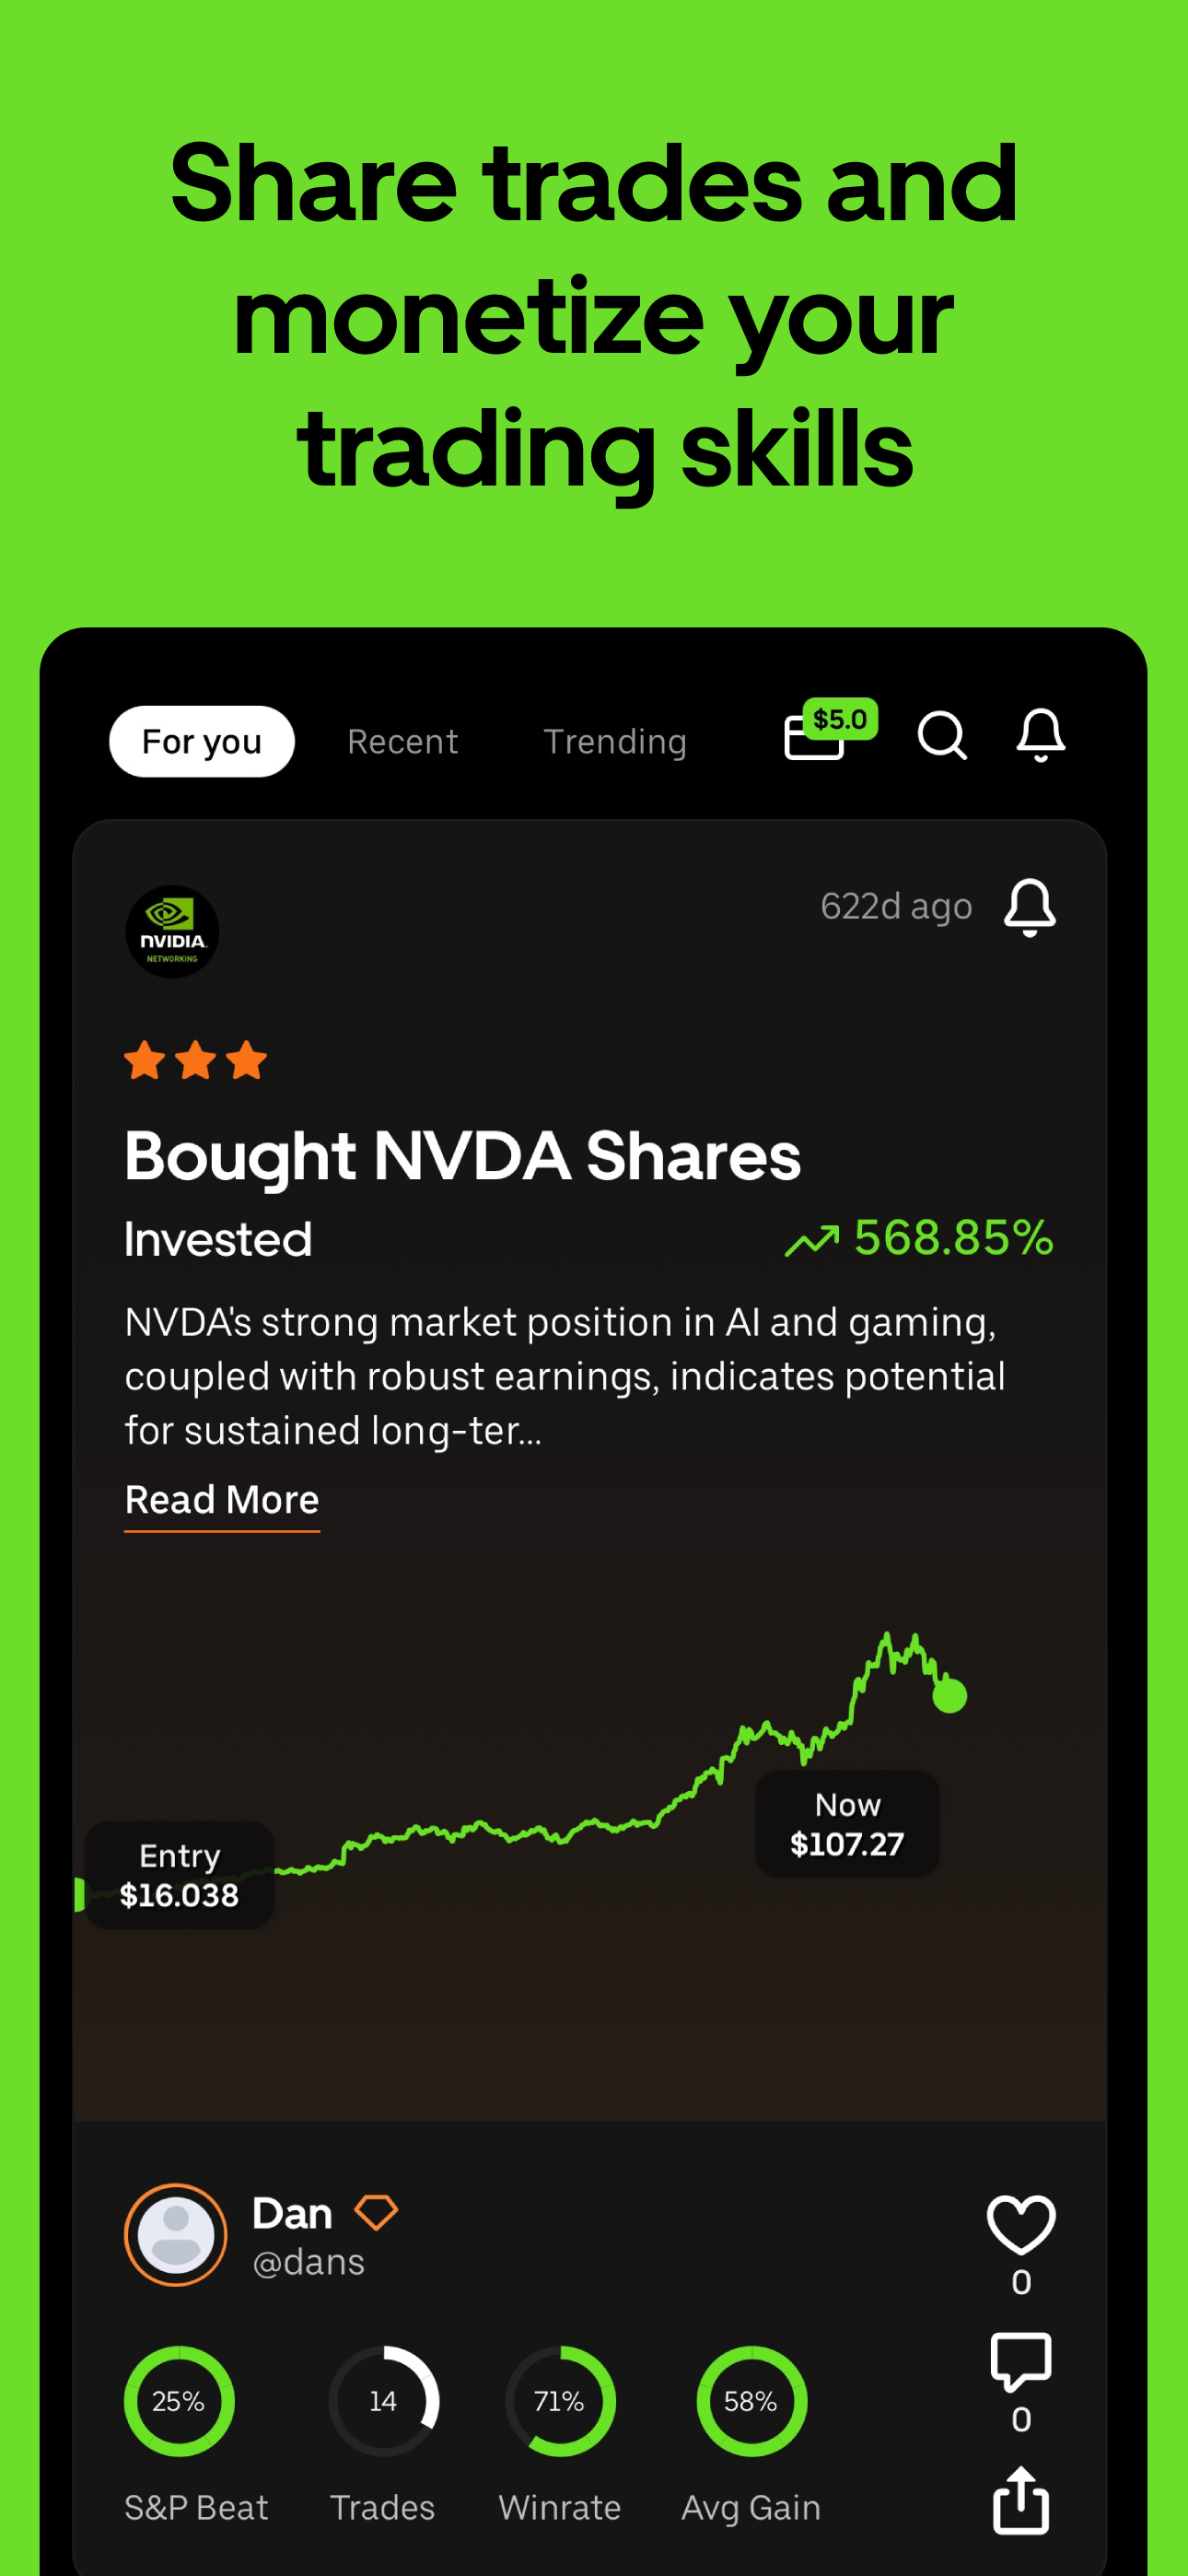Tap the 25% S&P Beat ring
The image size is (1188, 2576).
coord(179,2401)
